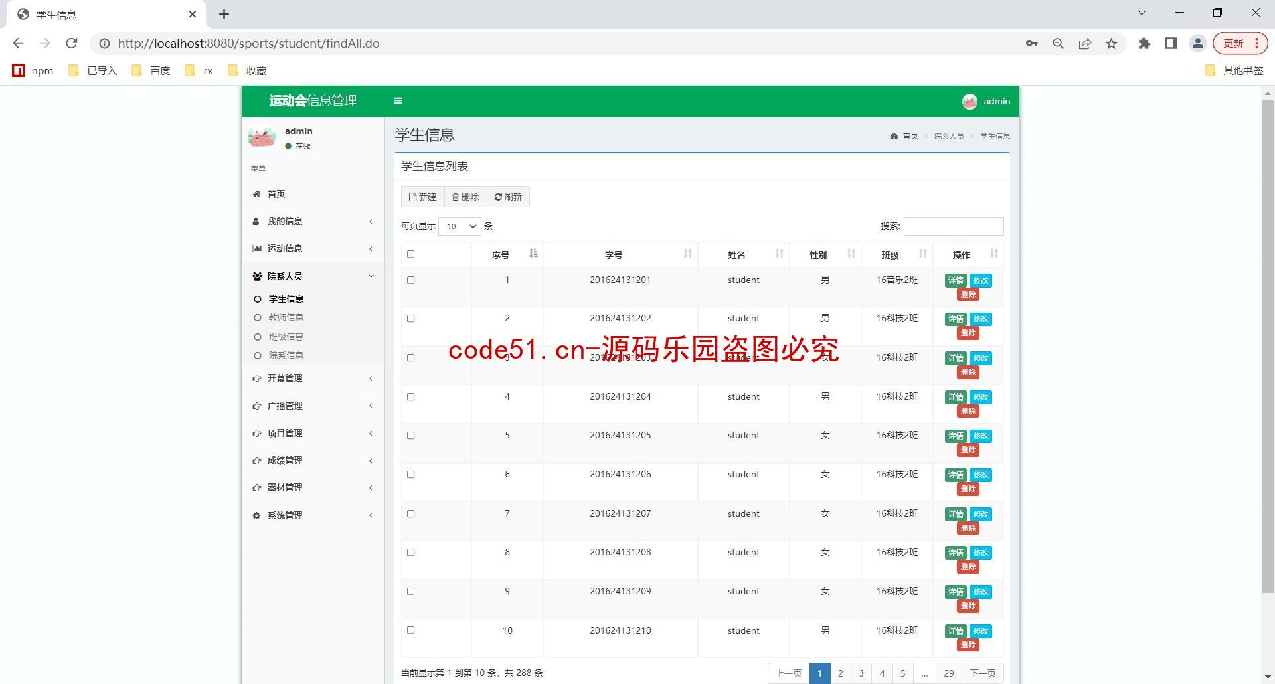This screenshot has width=1275, height=684.
Task: Click the 搜索 input field
Action: [x=954, y=226]
